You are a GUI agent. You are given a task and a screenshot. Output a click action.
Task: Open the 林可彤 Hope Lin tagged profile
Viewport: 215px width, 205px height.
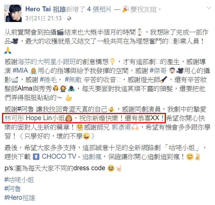pos(28,118)
